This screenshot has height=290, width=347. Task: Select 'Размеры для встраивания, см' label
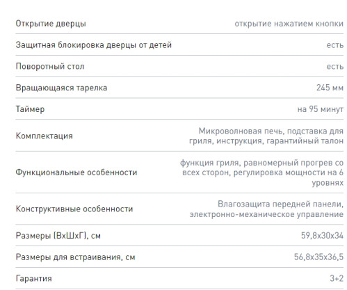75,257
